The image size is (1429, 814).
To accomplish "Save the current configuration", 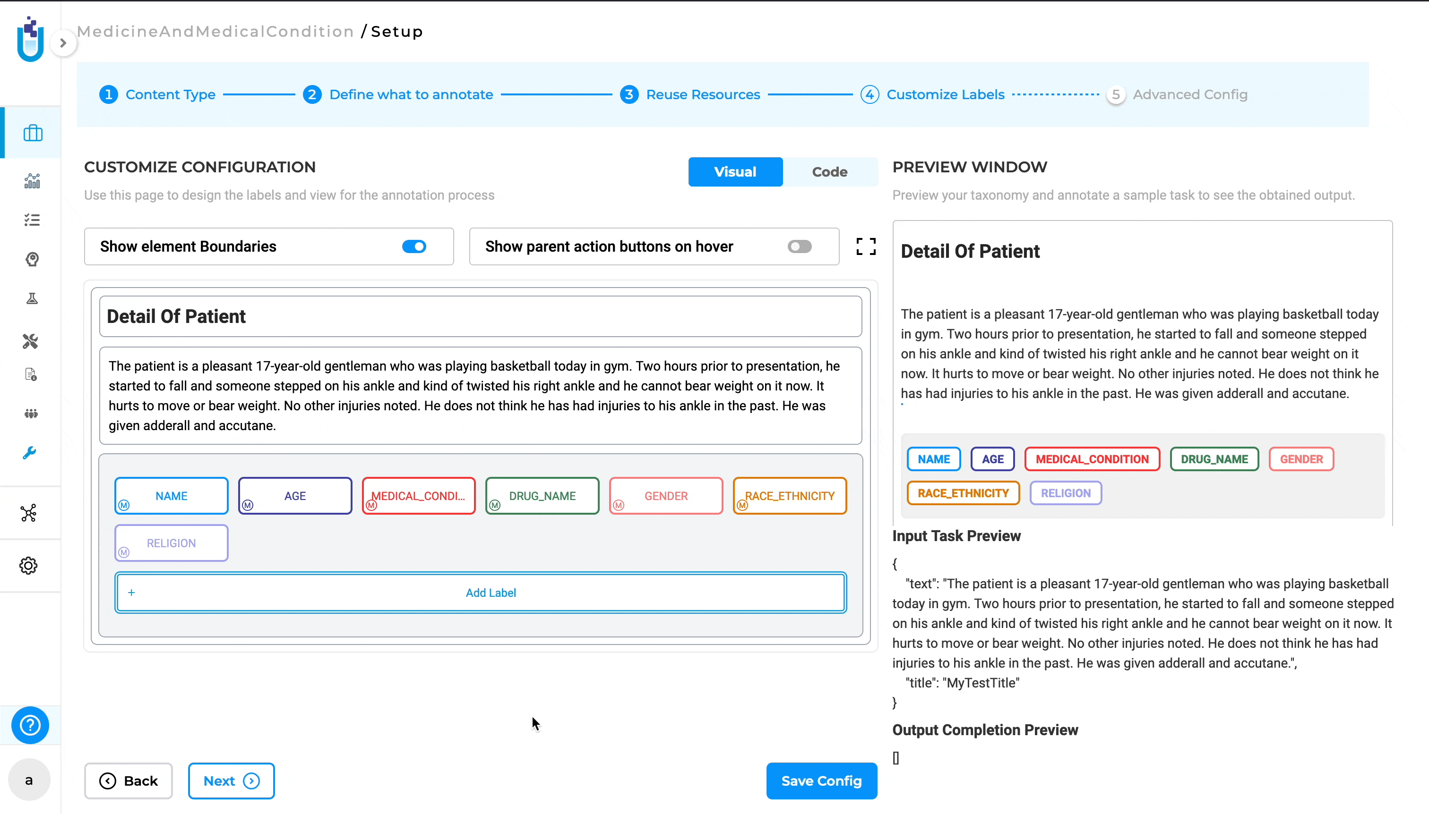I will click(821, 780).
